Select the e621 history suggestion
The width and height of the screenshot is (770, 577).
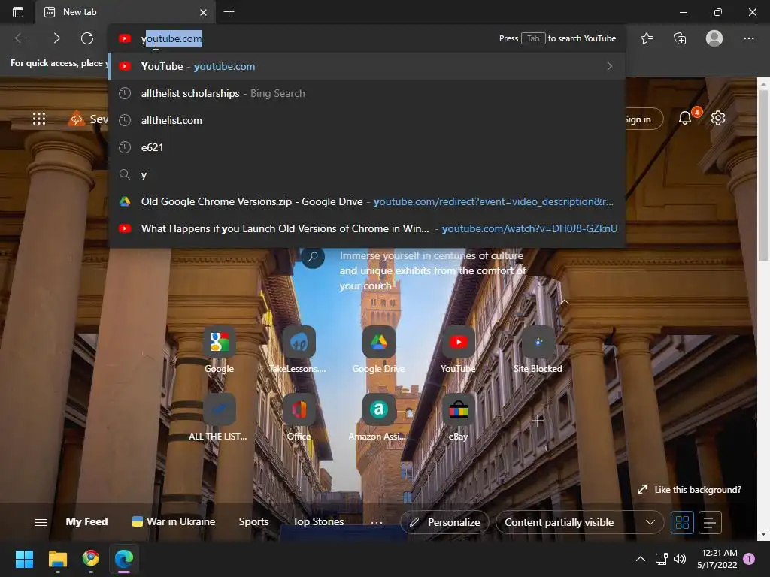tap(367, 147)
